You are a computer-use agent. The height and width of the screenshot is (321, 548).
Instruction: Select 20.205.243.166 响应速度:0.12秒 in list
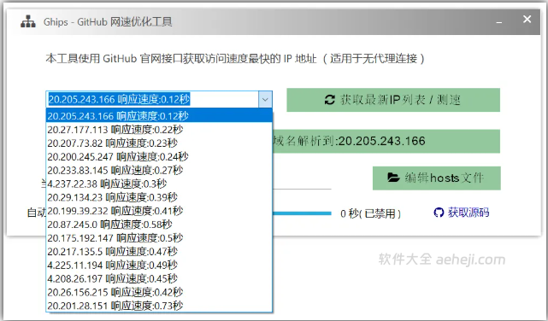tap(159, 115)
